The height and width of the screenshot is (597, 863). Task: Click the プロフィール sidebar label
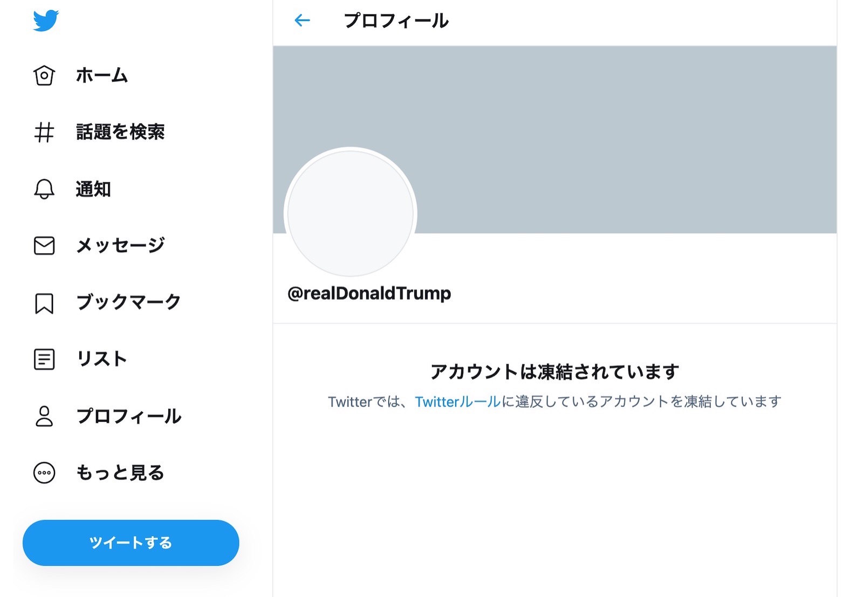128,416
